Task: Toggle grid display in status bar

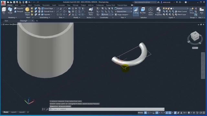Action: coord(146,113)
